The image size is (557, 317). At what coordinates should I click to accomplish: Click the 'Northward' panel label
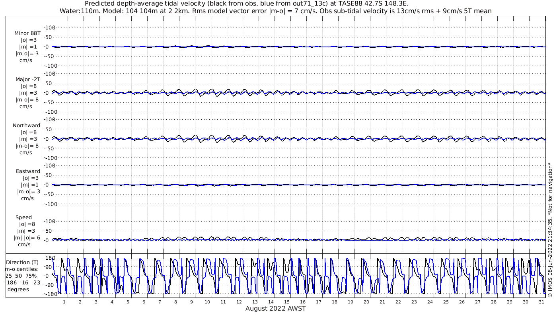(27, 126)
